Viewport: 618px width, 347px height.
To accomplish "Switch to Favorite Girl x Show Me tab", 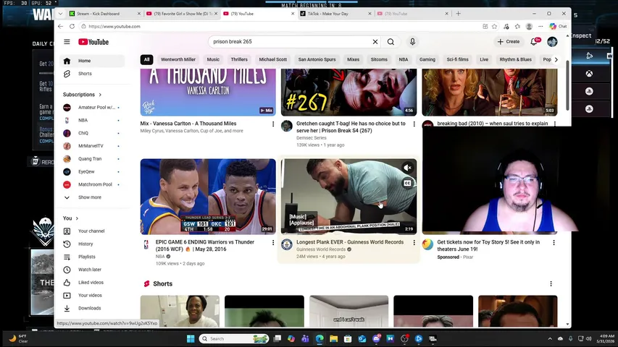I will coord(182,14).
